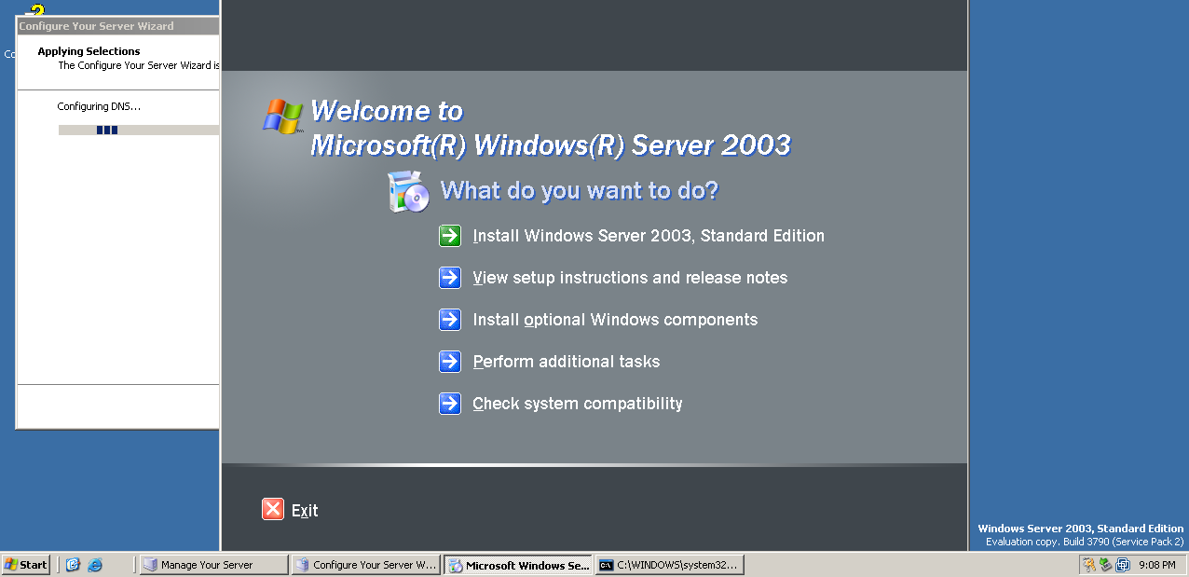This screenshot has height=577, width=1189.
Task: Click the Applying Selections heading
Action: tap(89, 51)
